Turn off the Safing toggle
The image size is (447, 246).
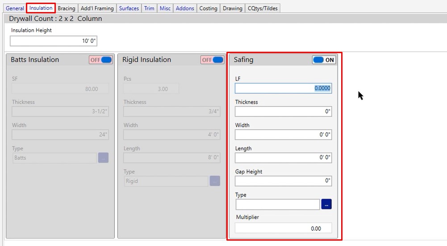point(324,60)
